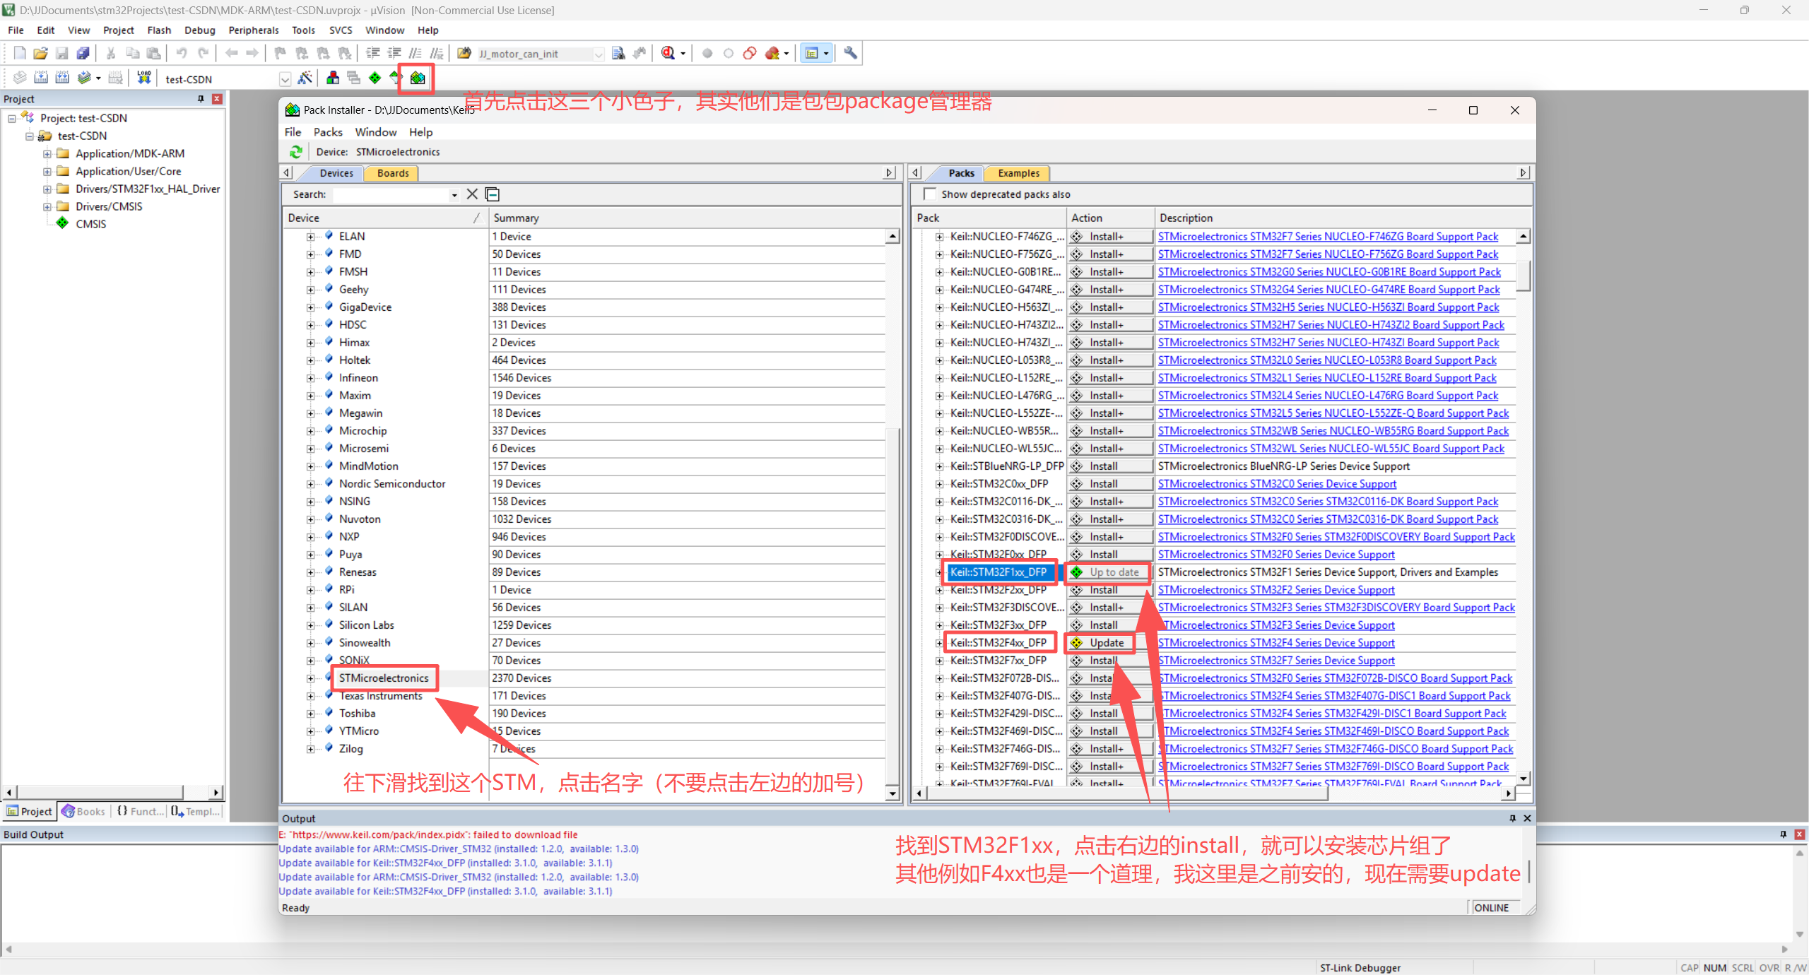Click the Build target icon
1809x975 pixels.
click(41, 78)
